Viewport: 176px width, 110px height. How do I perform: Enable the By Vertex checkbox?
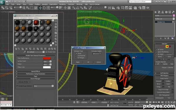coord(156,50)
